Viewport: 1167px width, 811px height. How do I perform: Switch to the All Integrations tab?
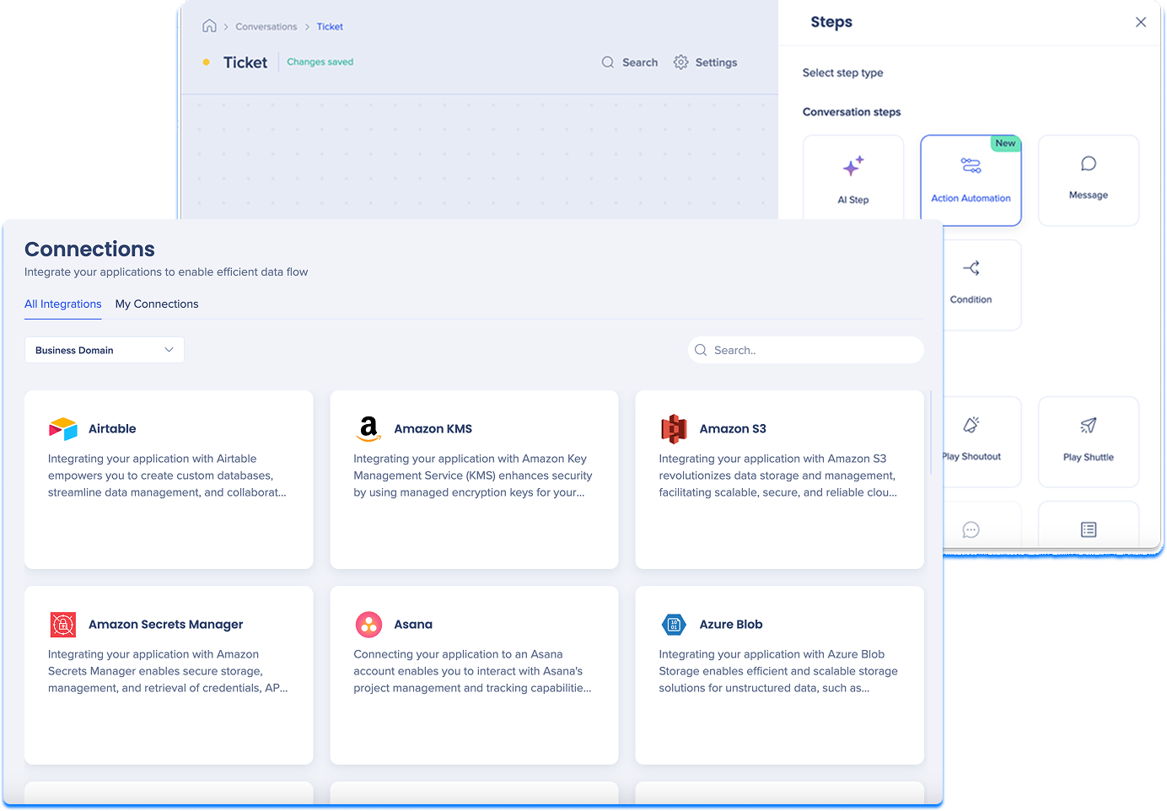pos(63,303)
